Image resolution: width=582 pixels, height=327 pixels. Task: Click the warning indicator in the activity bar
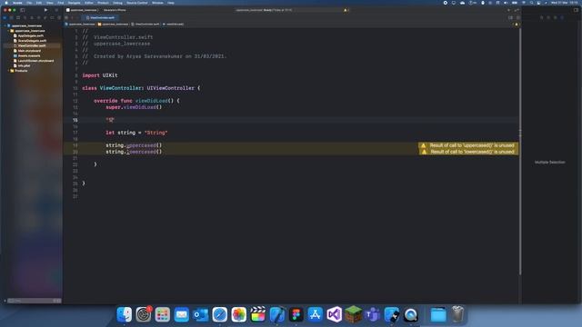[346, 10]
